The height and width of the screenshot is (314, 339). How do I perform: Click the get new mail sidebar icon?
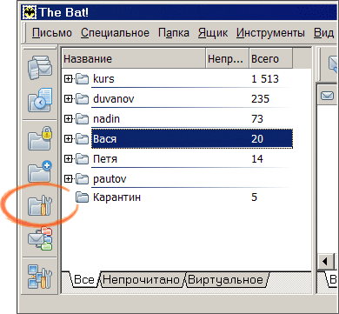click(x=40, y=67)
